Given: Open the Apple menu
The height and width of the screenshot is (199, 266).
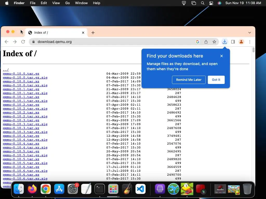Looking at the screenshot, I should pos(7,3).
